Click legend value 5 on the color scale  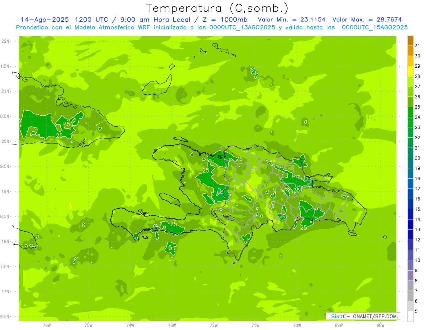pyautogui.click(x=416, y=311)
